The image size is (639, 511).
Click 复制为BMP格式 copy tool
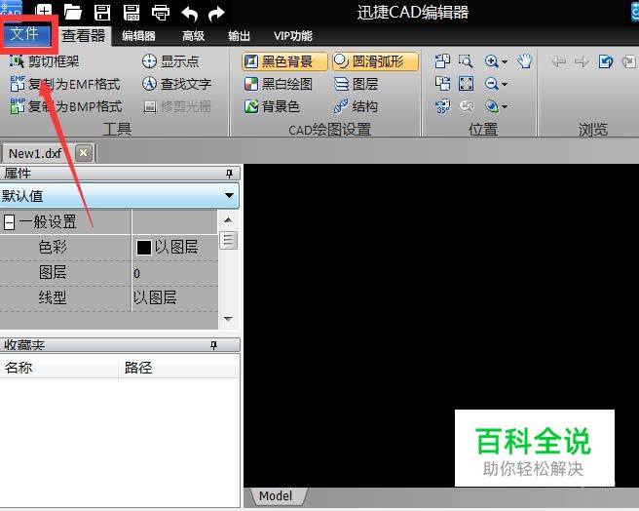(x=66, y=106)
